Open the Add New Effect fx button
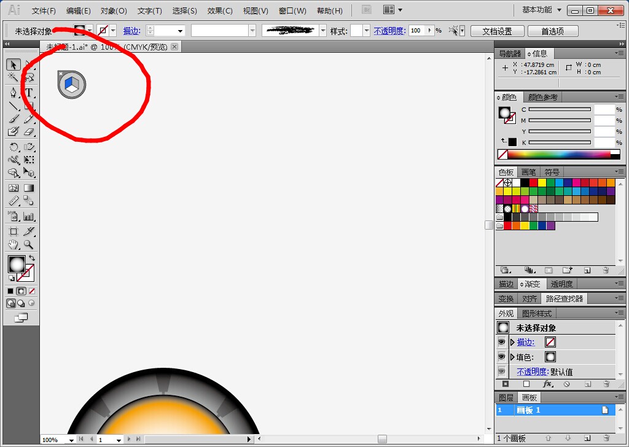Screen dimensions: 629x447 coord(548,384)
